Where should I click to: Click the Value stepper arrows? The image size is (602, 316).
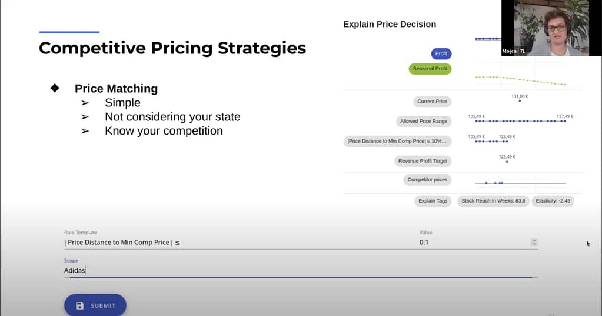534,242
